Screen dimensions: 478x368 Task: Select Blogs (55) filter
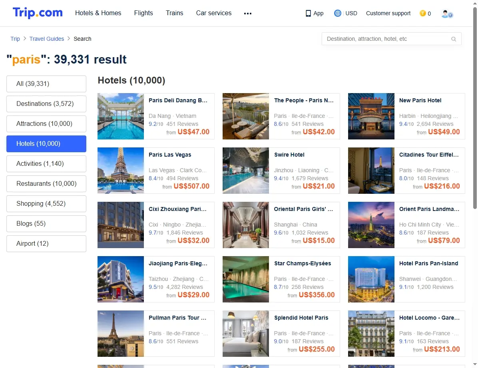tap(46, 223)
